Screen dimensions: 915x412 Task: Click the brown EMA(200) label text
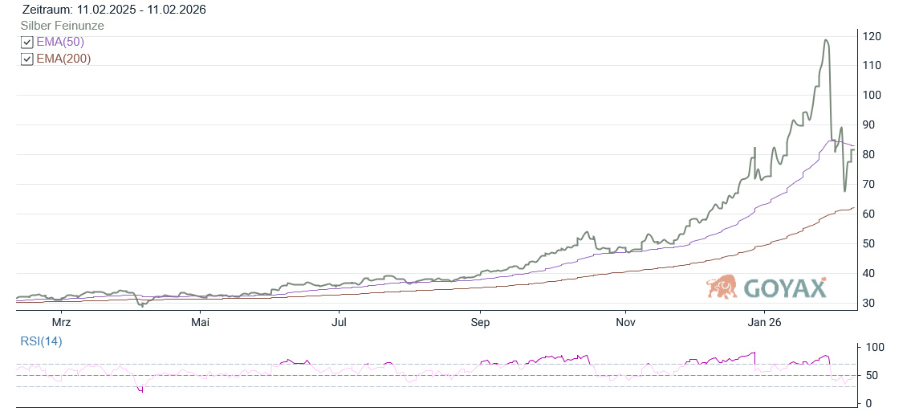pyautogui.click(x=63, y=59)
